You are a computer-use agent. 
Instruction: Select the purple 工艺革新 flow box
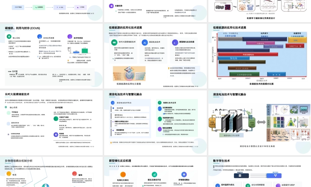pos(81,7)
